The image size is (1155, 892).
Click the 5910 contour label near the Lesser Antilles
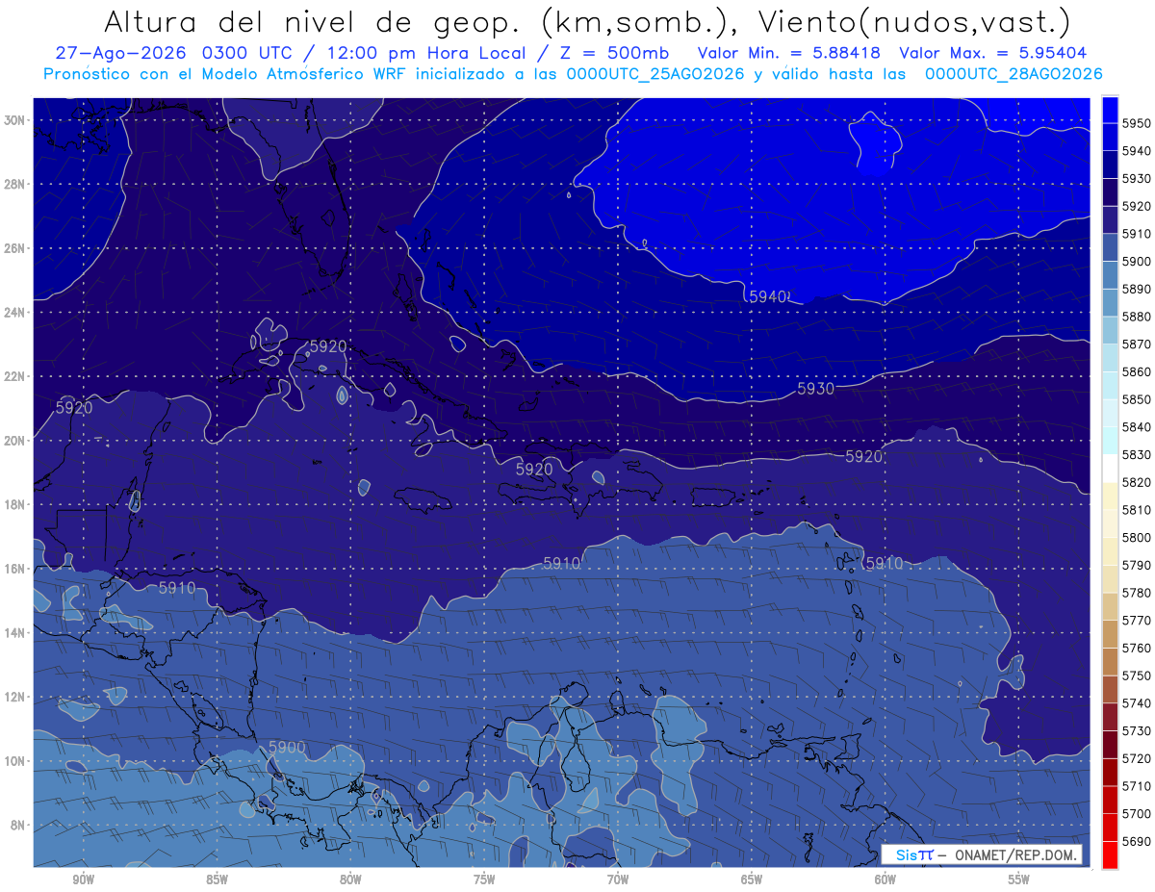coord(885,563)
